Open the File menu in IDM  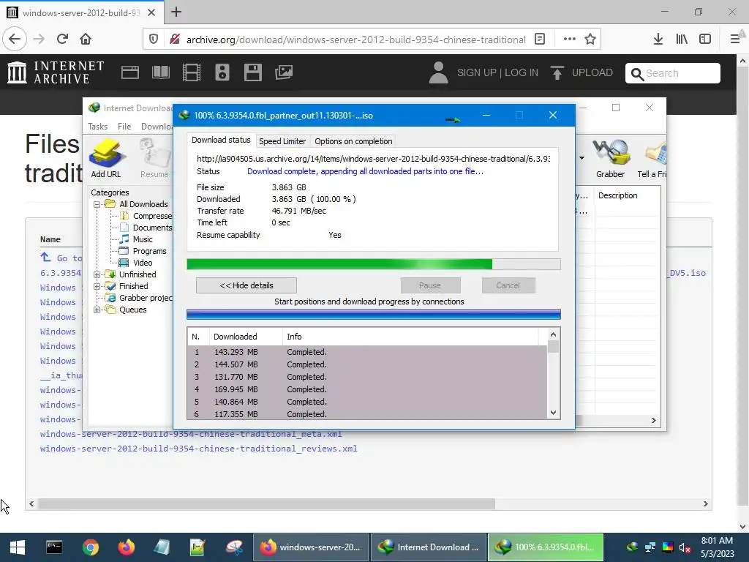coord(124,127)
